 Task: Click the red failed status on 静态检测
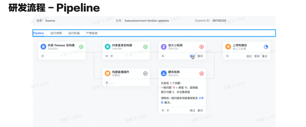[202, 73]
